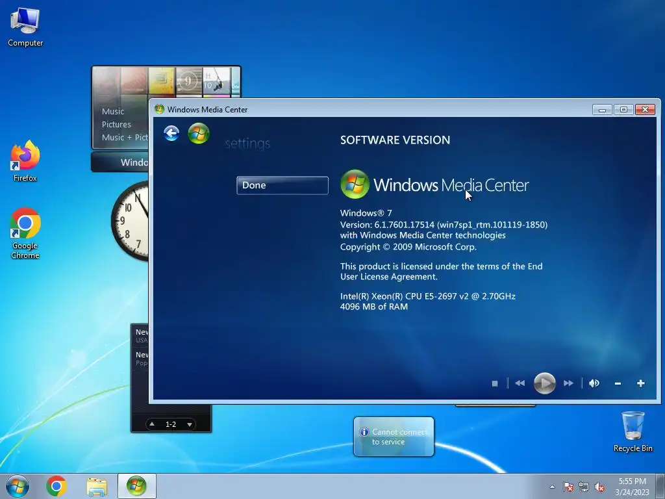Click the Cannot connect to service gadget
Screen dimensions: 665x499
(394, 437)
